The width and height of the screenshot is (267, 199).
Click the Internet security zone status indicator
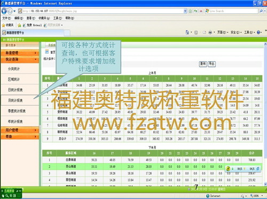pos(213,196)
